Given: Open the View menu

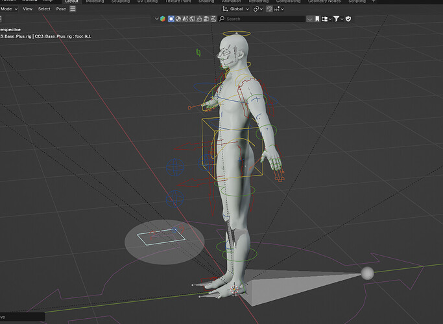Looking at the screenshot, I should (x=27, y=9).
